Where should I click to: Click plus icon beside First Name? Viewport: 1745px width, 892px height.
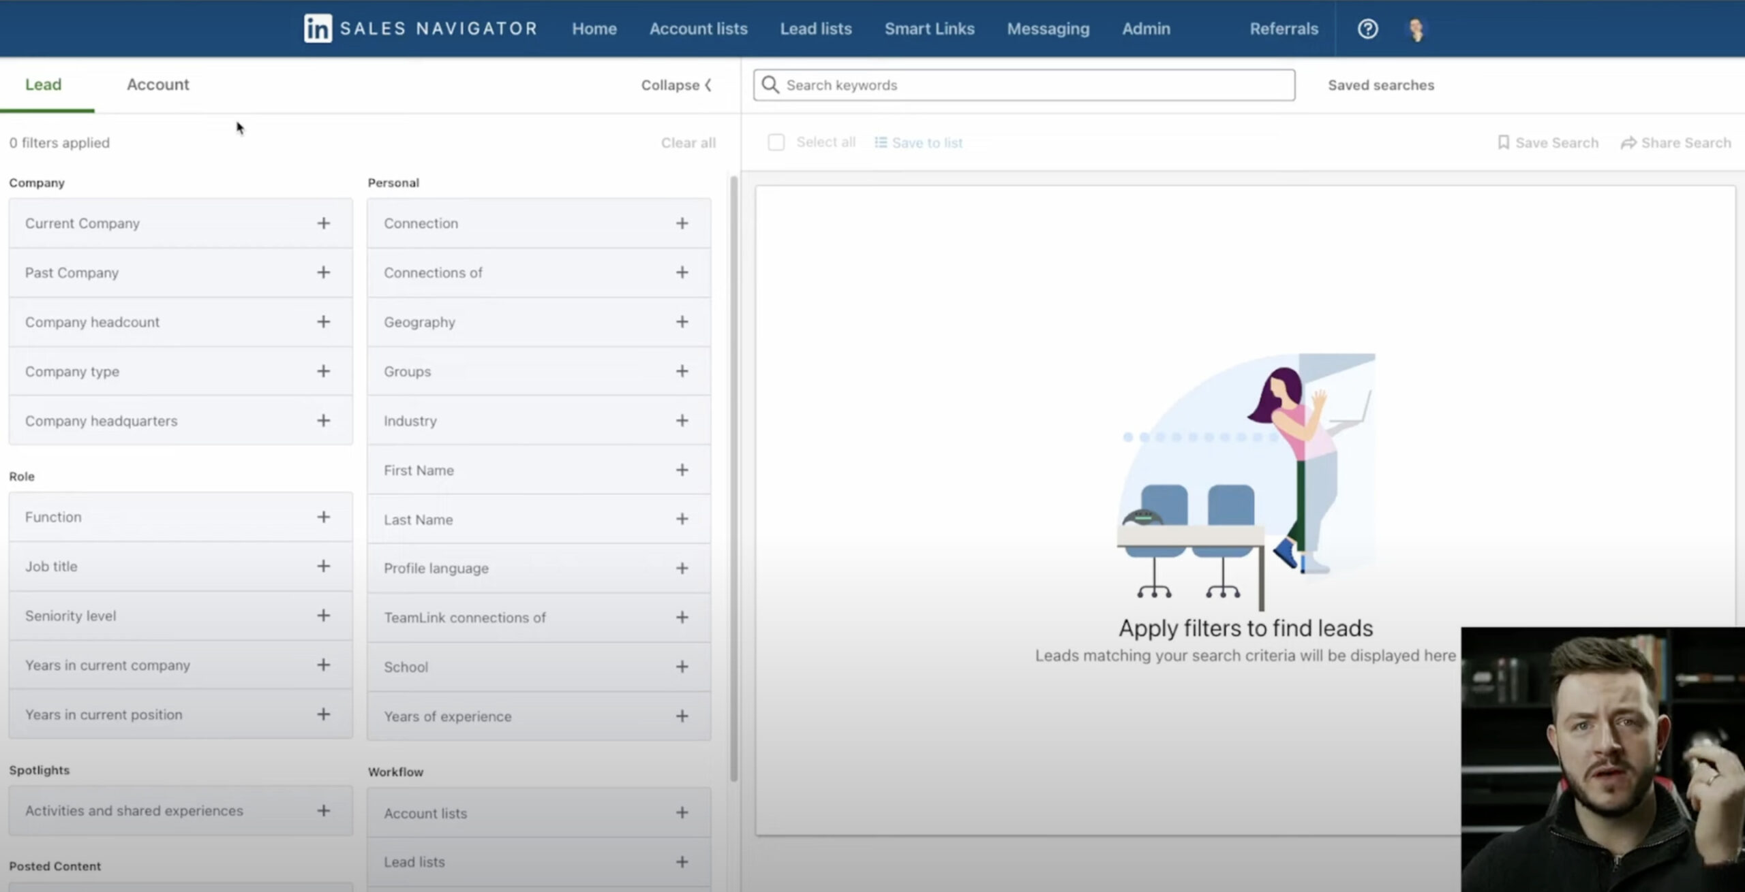pos(682,470)
